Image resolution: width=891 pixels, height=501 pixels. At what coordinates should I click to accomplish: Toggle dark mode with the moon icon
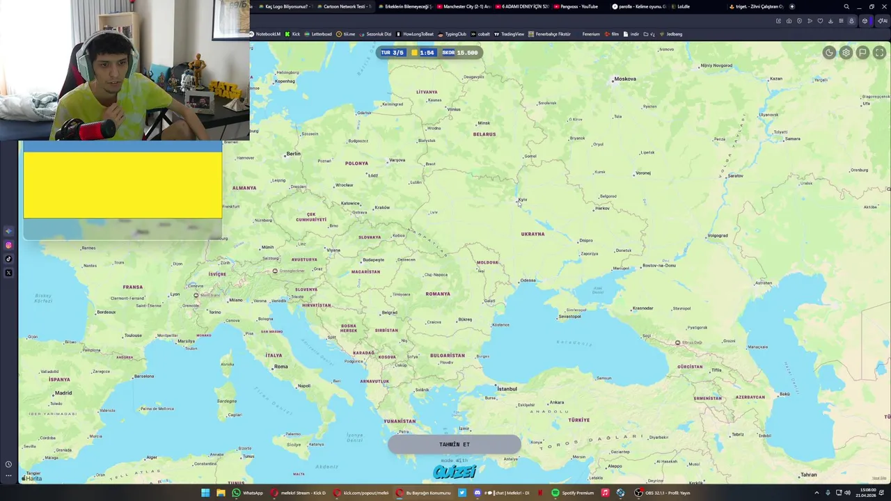(829, 52)
